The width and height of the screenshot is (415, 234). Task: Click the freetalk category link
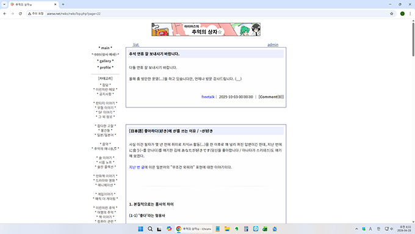(208, 97)
